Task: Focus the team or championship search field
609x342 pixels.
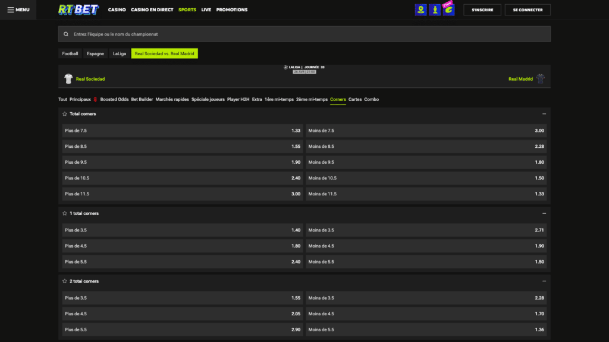Action: pos(304,34)
